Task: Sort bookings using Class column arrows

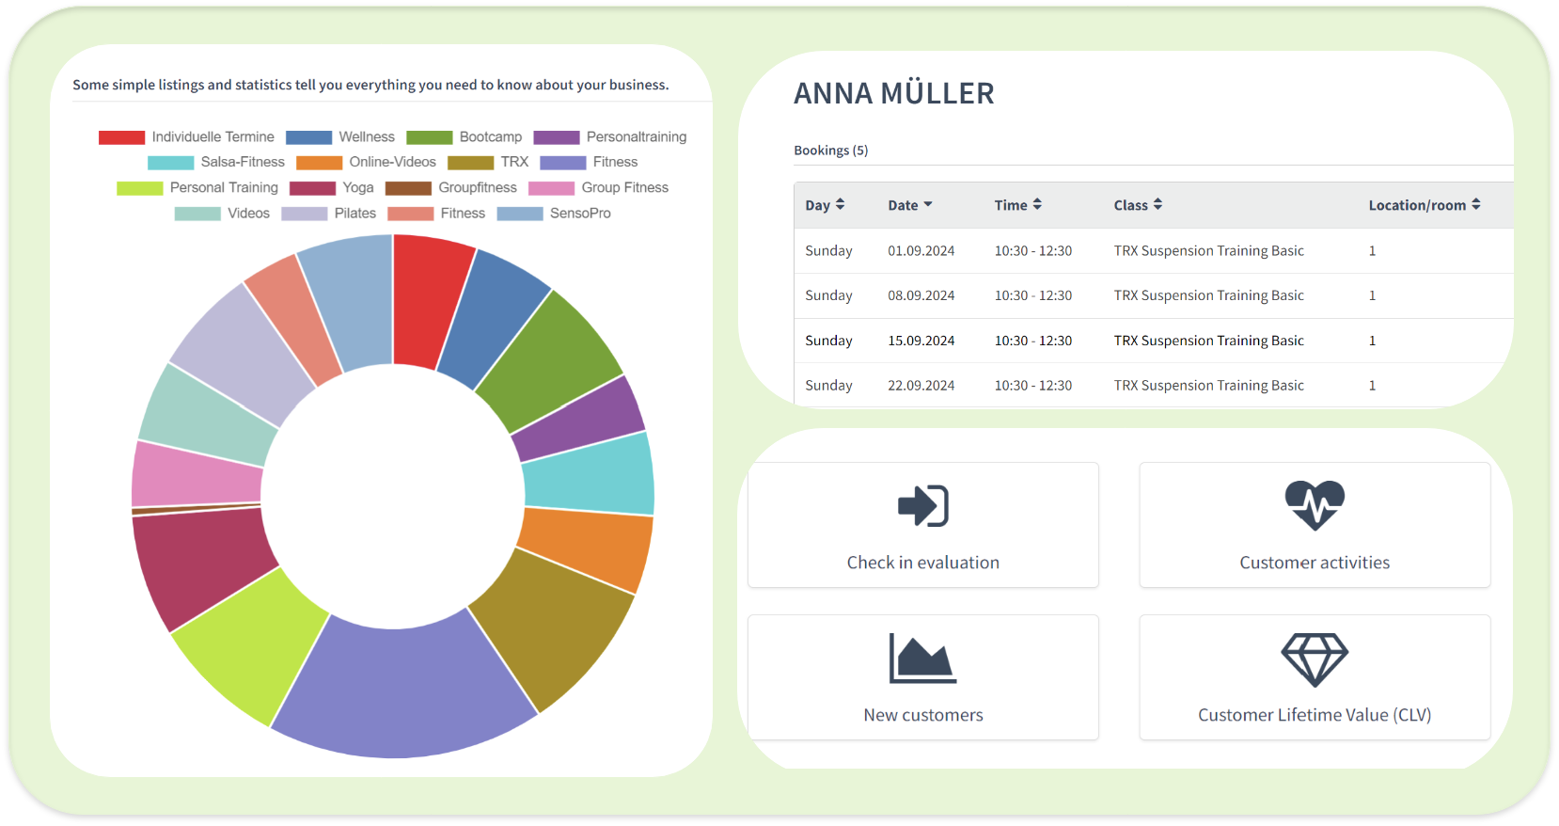Action: point(1157,204)
